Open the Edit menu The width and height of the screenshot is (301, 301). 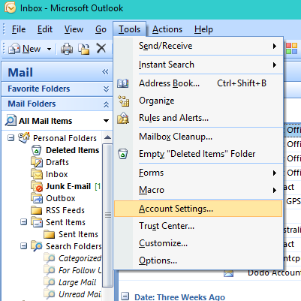(x=45, y=29)
